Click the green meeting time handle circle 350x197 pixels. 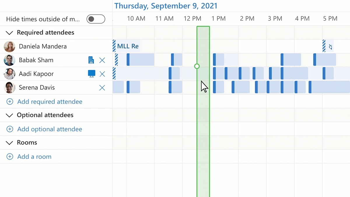[x=197, y=66]
